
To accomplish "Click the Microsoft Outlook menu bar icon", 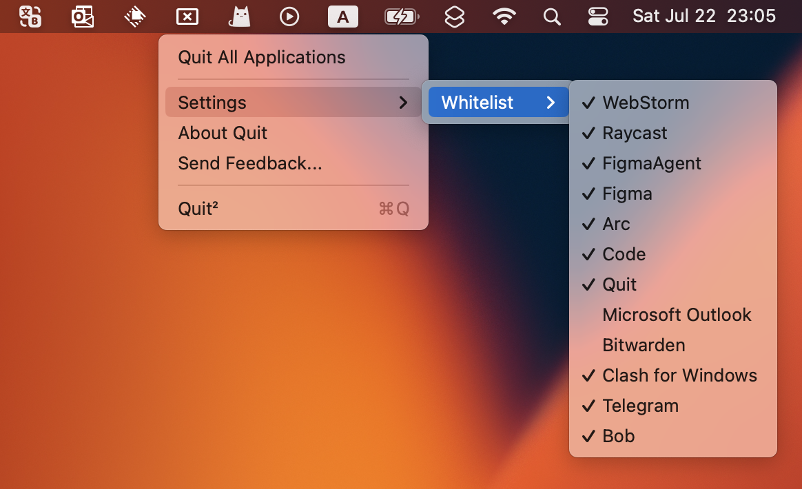I will pyautogui.click(x=83, y=17).
